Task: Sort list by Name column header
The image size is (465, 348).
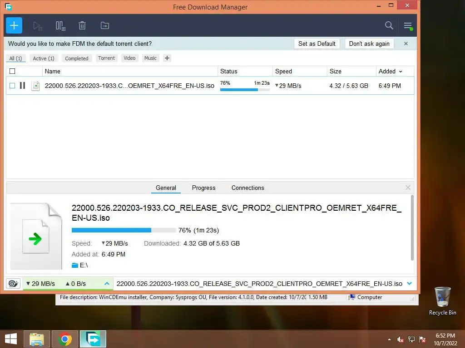Action: [x=130, y=71]
